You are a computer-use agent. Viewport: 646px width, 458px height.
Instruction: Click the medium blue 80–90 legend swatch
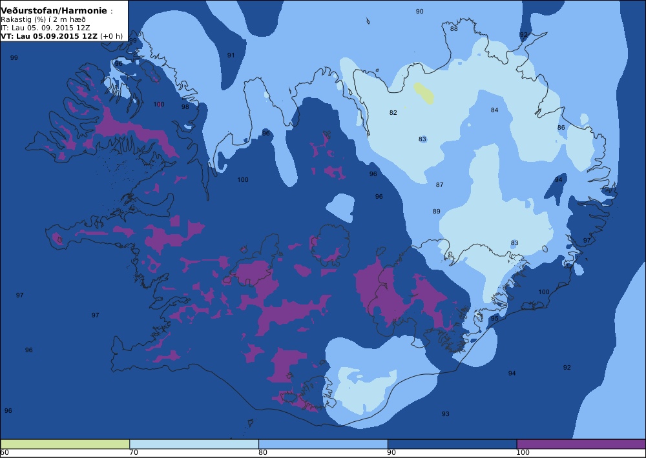tap(323, 444)
